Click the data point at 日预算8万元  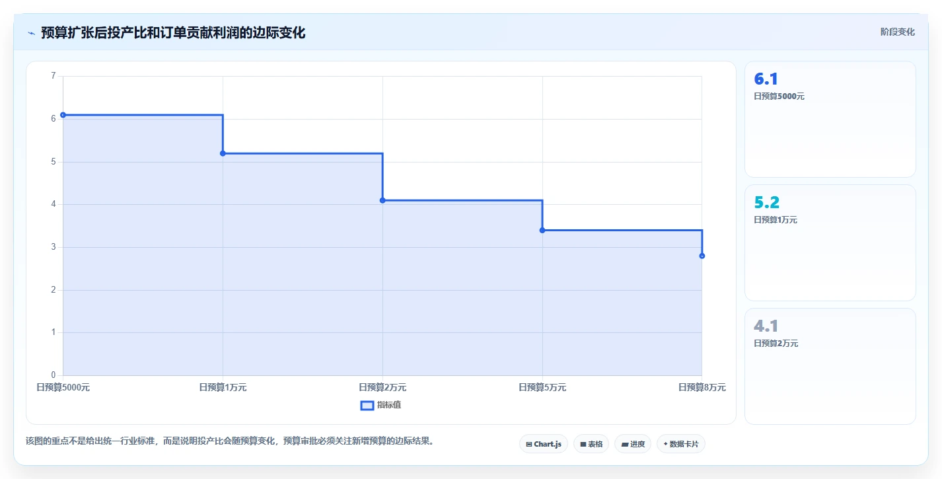[x=702, y=256]
